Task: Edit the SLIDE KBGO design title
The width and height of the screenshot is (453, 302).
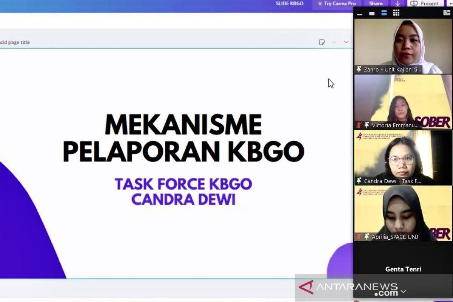Action: pos(290,4)
